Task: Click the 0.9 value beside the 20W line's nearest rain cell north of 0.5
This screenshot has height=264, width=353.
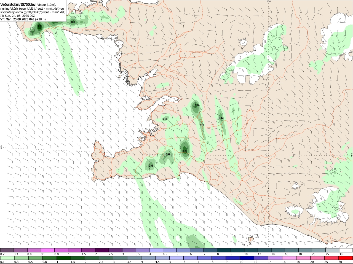Action: click(197, 105)
